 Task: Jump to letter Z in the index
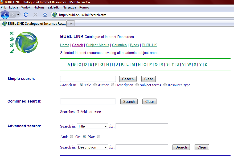coord(206,64)
